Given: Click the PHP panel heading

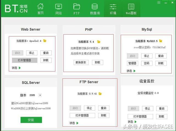Looking at the screenshot, I should (x=89, y=30).
